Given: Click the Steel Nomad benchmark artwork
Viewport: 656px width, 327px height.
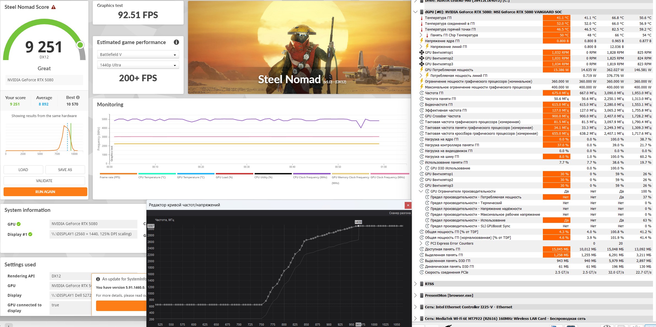Looking at the screenshot, I should (x=300, y=47).
